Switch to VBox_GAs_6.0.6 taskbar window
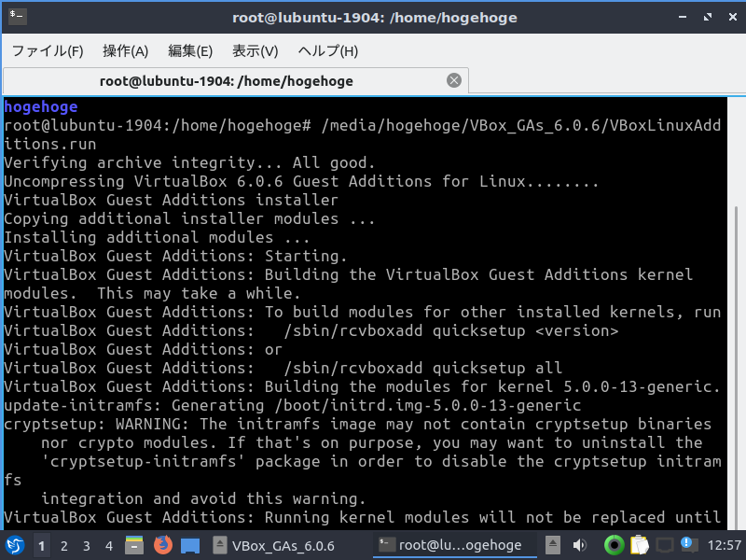This screenshot has width=746, height=560. coord(274,546)
